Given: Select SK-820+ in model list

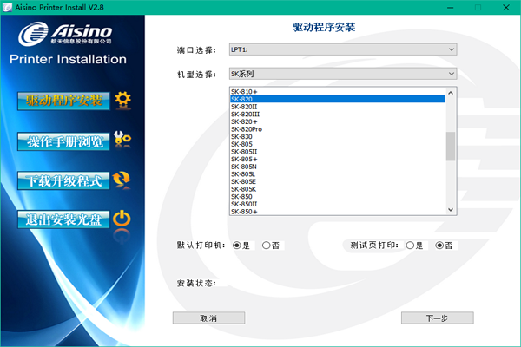Looking at the screenshot, I should pos(338,121).
